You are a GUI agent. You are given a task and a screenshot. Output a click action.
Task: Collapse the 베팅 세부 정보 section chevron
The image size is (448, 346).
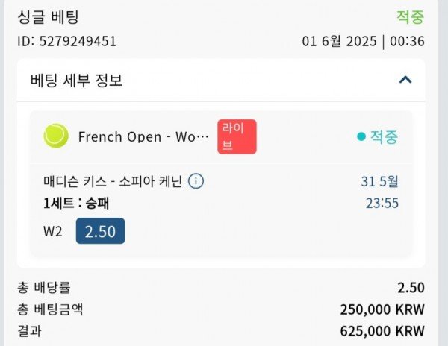coord(405,80)
